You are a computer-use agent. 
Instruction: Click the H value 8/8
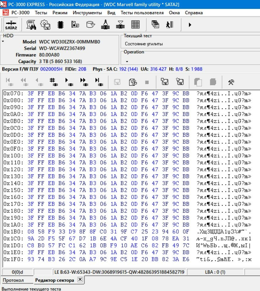(179, 69)
